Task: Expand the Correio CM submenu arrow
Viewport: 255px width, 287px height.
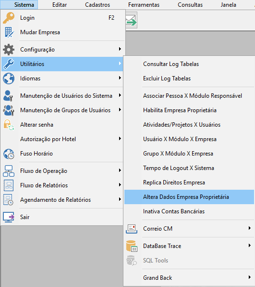Action: pyautogui.click(x=250, y=228)
